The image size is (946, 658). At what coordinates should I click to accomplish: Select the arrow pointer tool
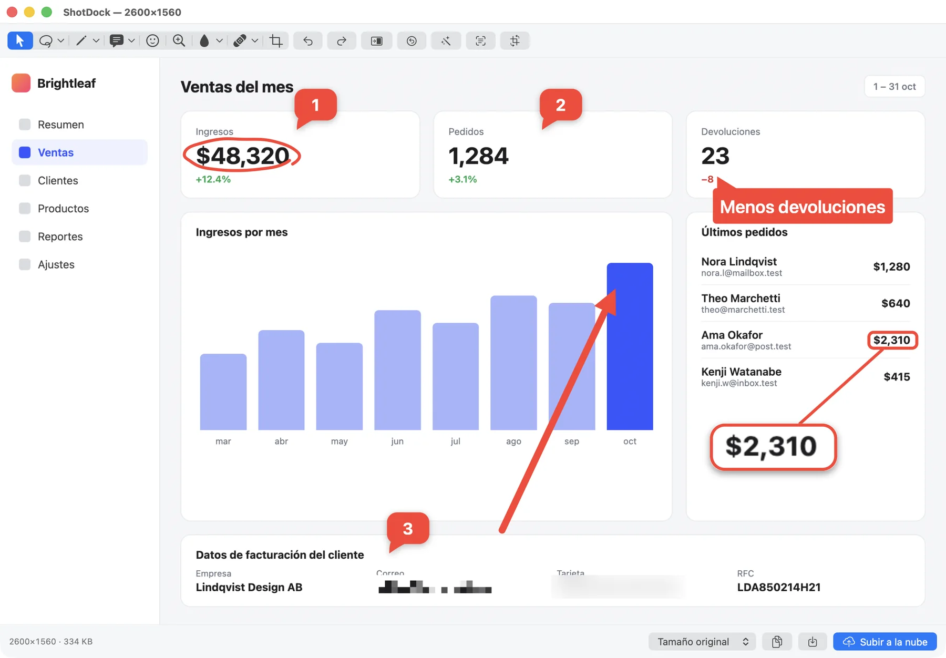click(x=20, y=40)
